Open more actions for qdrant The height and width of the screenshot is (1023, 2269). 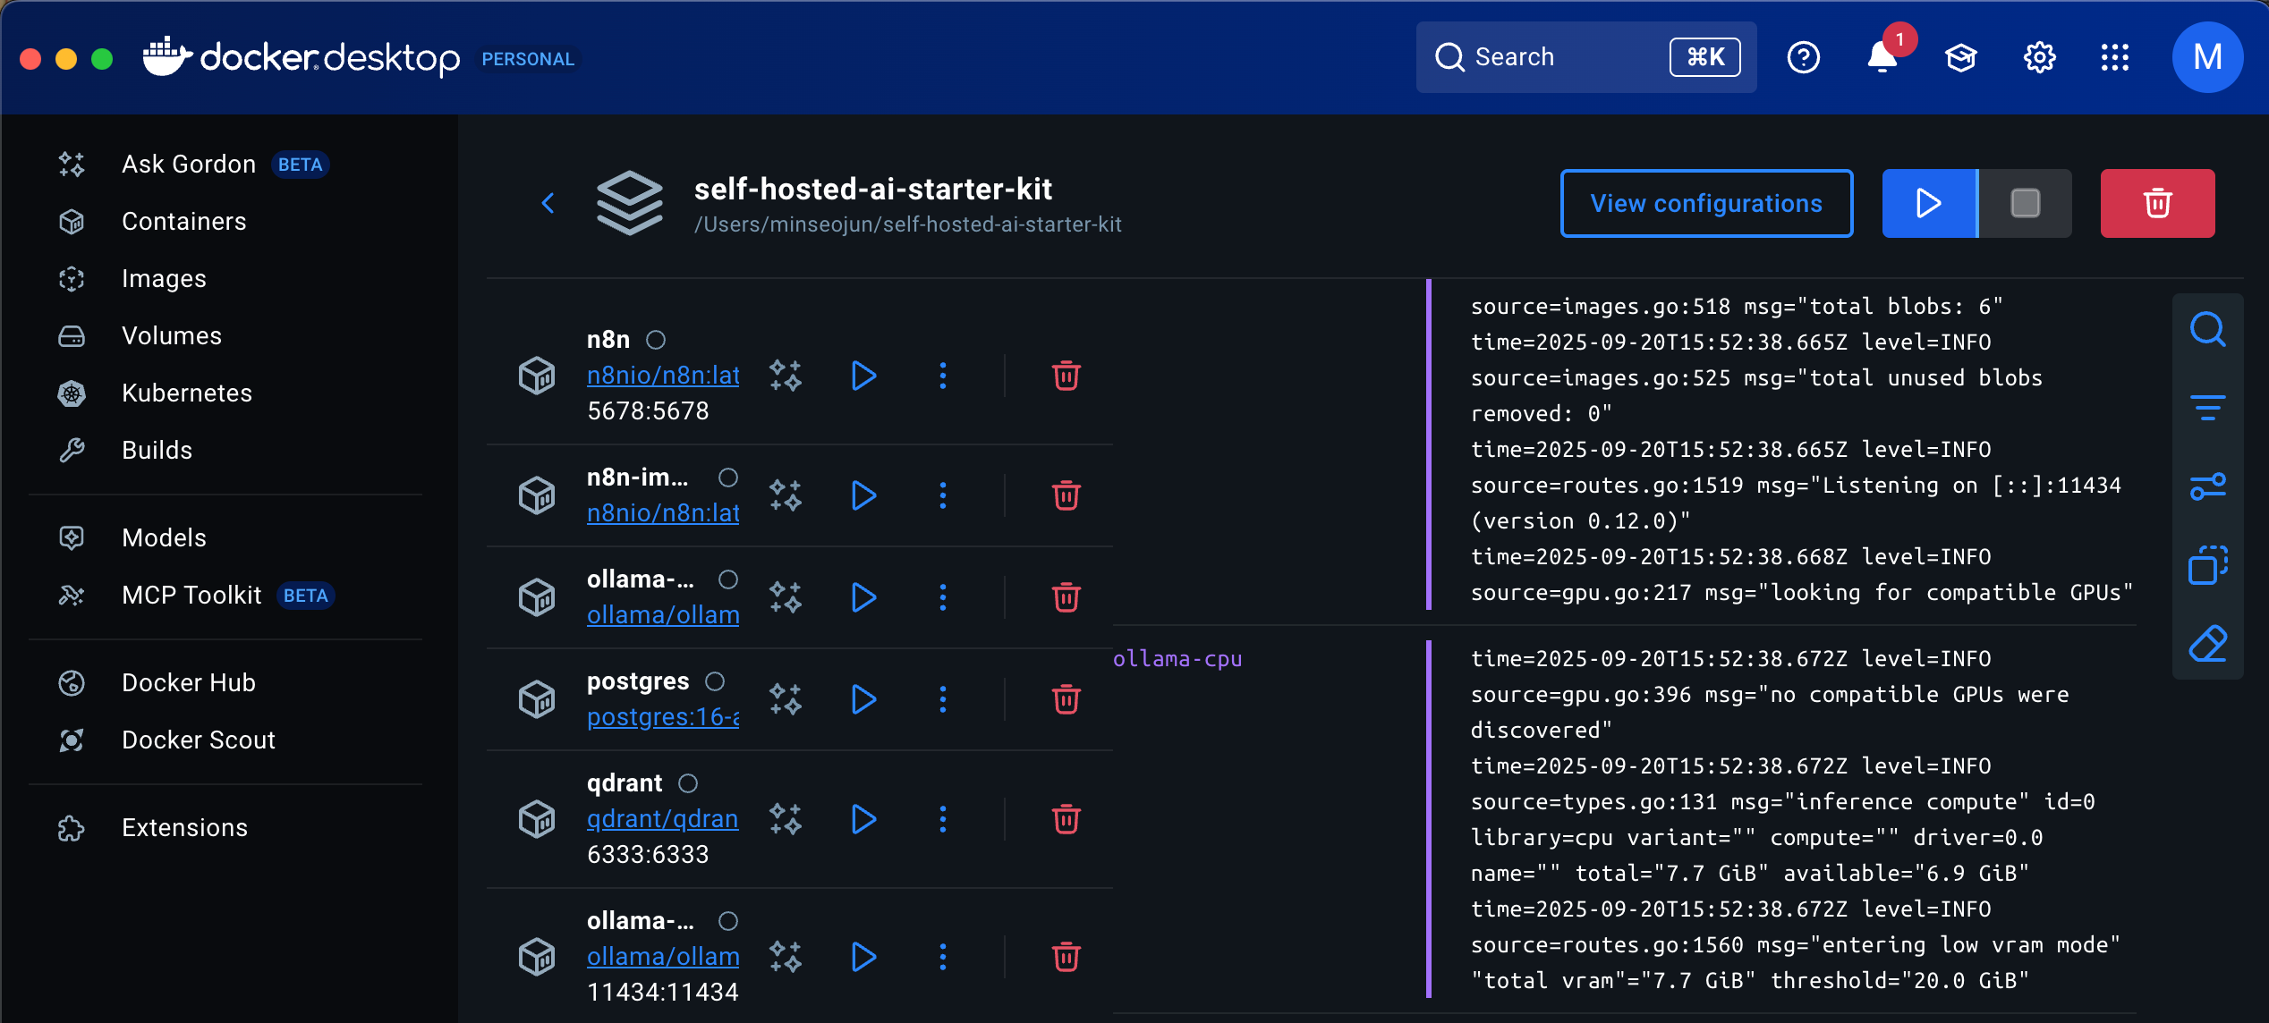point(942,819)
